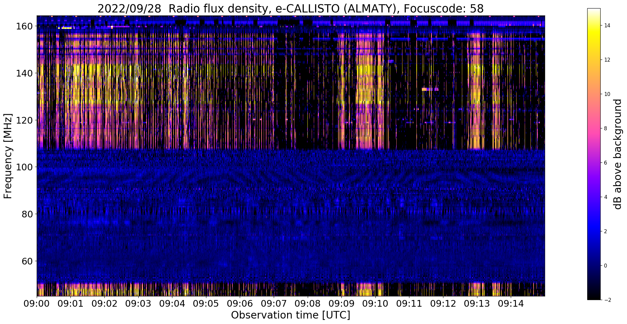Click the 09:01 time tick label
The height and width of the screenshot is (324, 627).
(x=71, y=304)
